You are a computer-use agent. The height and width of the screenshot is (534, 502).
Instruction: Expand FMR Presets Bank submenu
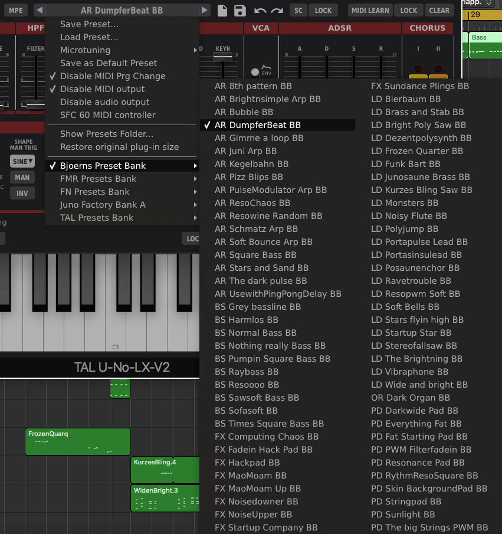click(x=122, y=179)
